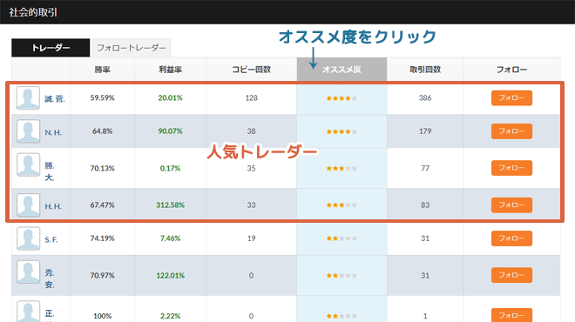This screenshot has width=575, height=322.
Task: Open avatar of trader H. H.
Action: coord(28,205)
